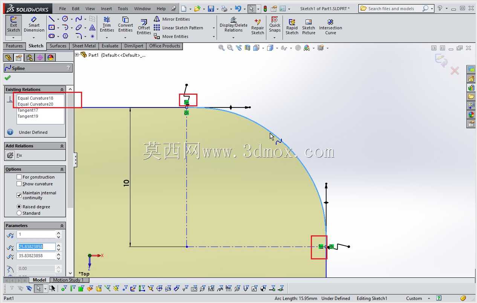Uncheck Maintain internal continuity
The image size is (477, 303).
coord(19,195)
